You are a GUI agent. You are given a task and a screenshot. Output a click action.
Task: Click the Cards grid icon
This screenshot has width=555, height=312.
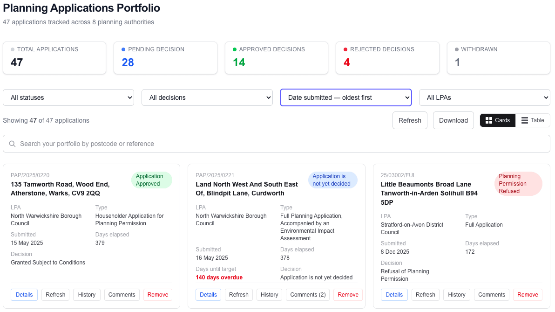tap(489, 120)
